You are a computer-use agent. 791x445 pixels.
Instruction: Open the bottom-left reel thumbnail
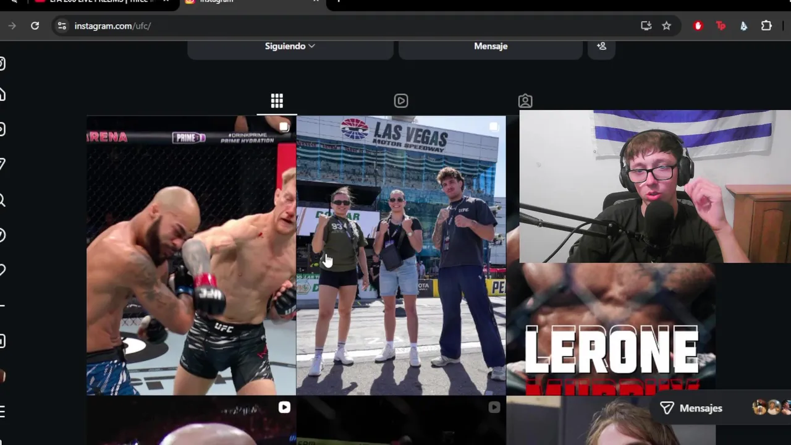[191, 421]
